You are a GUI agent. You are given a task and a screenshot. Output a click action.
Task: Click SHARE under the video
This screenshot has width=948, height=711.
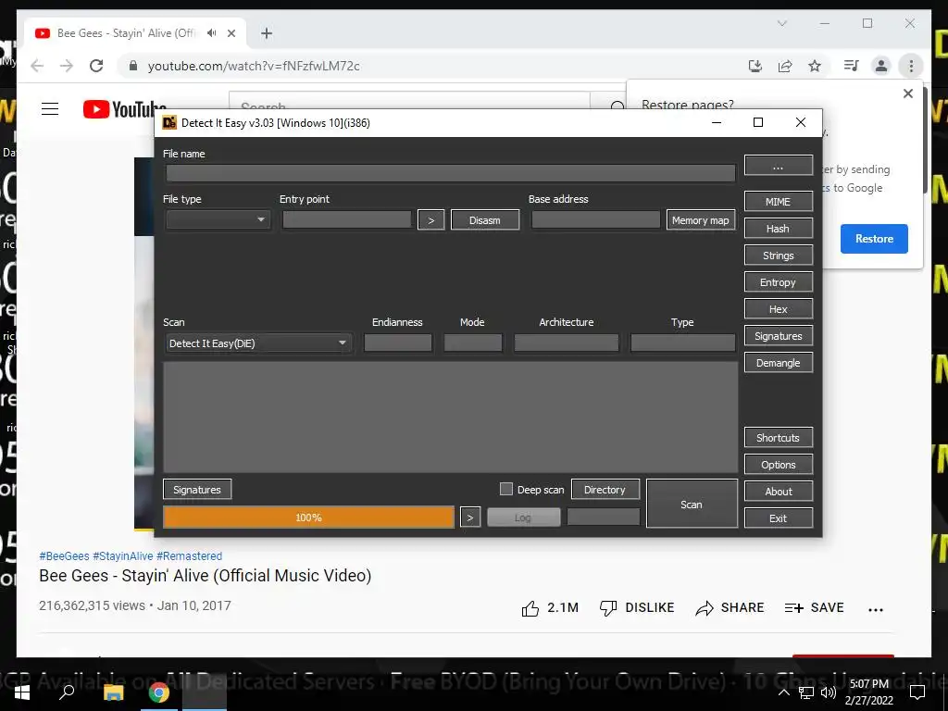(730, 608)
